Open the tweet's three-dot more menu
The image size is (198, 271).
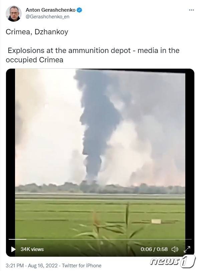[x=191, y=10]
